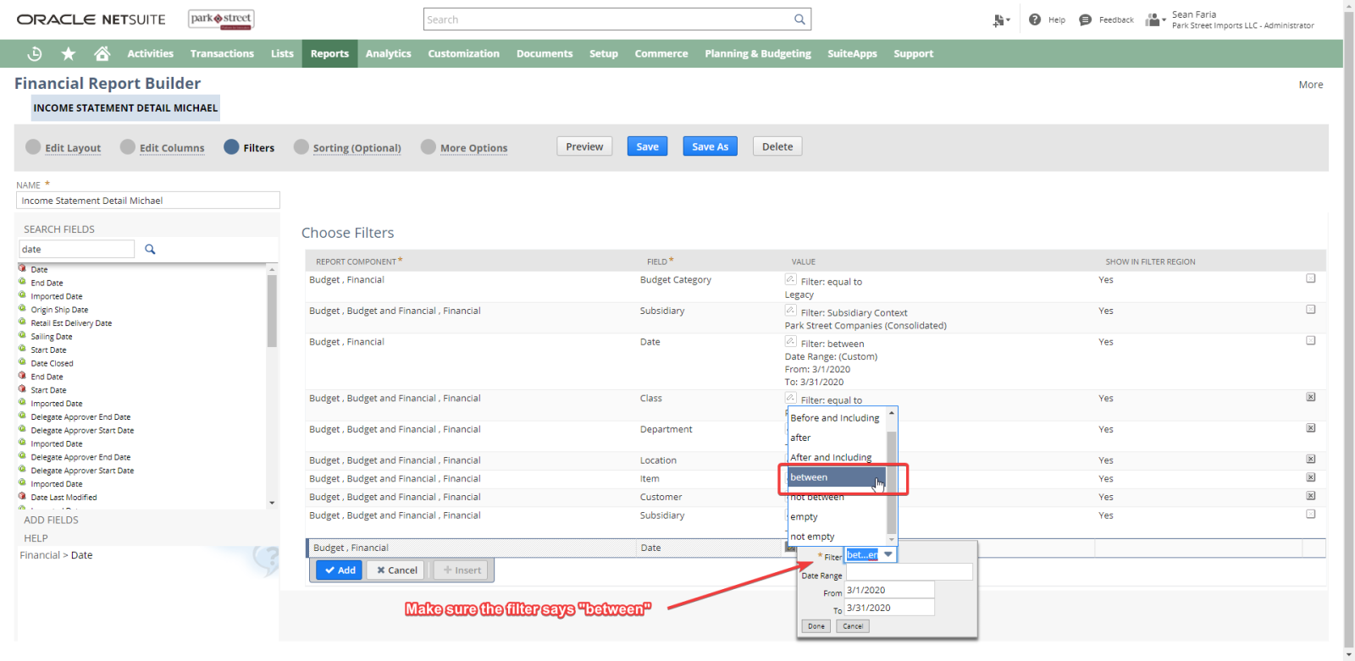Remove the Class filter row with its X icon

1311,397
